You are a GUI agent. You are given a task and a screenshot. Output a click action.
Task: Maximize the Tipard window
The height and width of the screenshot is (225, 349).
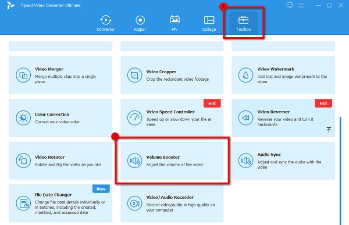point(329,5)
